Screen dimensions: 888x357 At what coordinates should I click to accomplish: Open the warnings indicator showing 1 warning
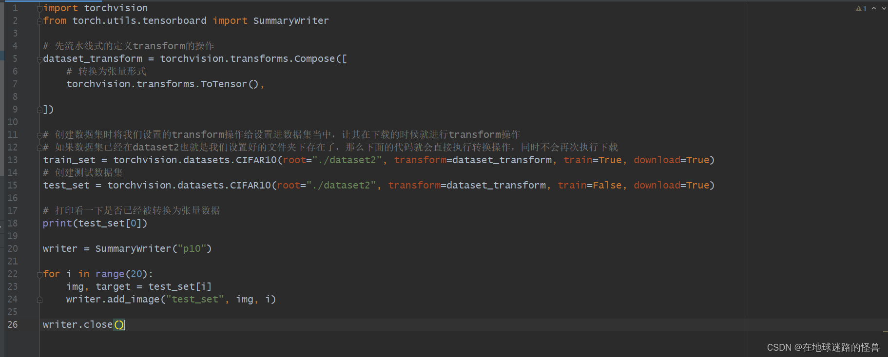[861, 8]
